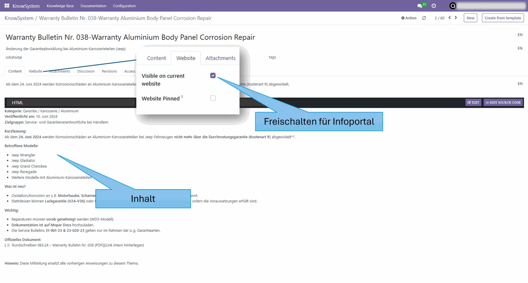Click the 'Offizielles Dokument:' heading
The image size is (528, 283).
pos(23,240)
